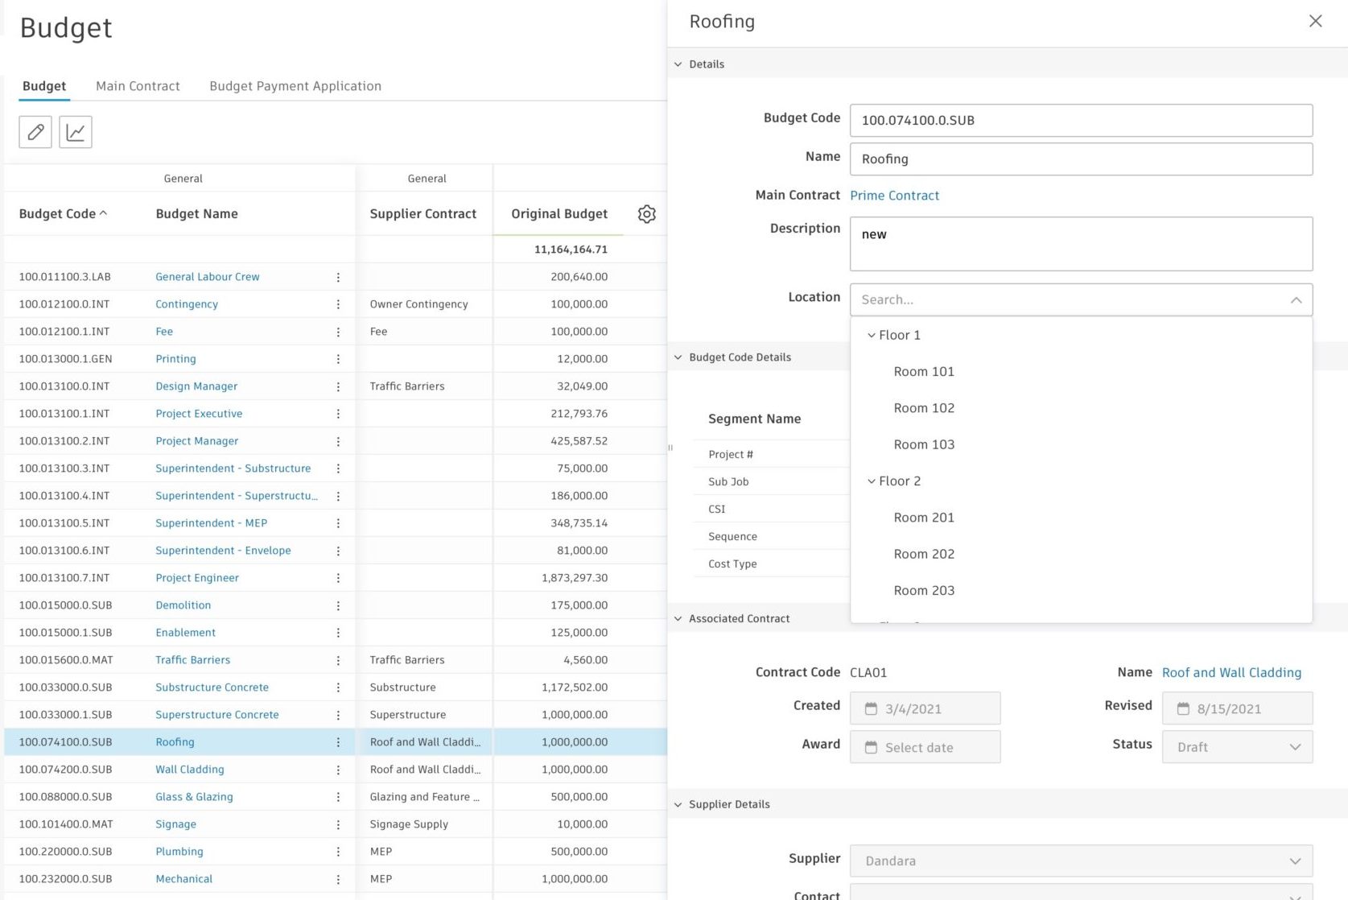Collapse the Supplier Details section
The width and height of the screenshot is (1348, 900).
(x=678, y=804)
